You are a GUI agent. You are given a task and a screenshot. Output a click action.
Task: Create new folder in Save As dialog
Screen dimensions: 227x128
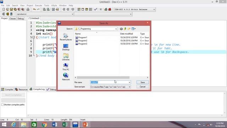pos(129,29)
